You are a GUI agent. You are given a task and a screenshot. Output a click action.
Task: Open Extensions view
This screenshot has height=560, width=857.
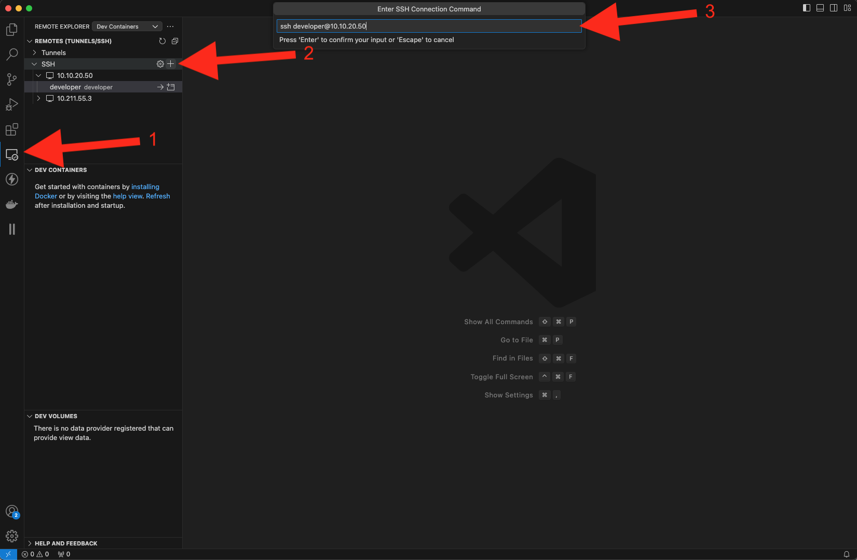11,129
